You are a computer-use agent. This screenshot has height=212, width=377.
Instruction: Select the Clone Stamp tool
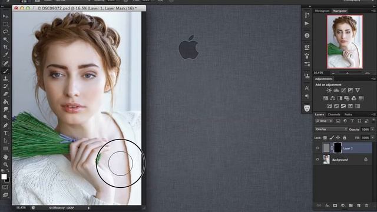pos(5,78)
